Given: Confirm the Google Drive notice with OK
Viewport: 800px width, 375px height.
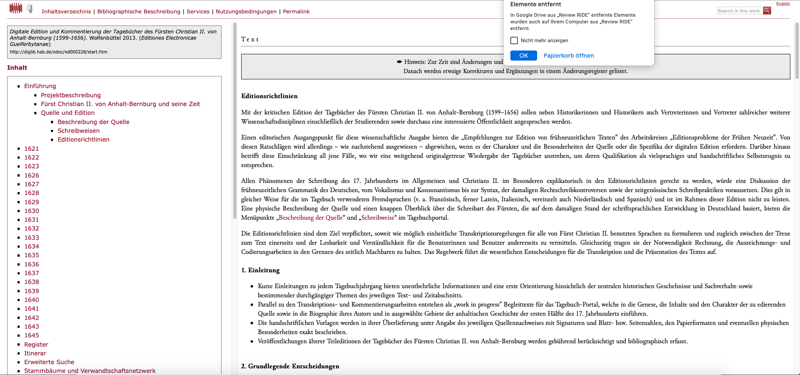Looking at the screenshot, I should point(524,56).
